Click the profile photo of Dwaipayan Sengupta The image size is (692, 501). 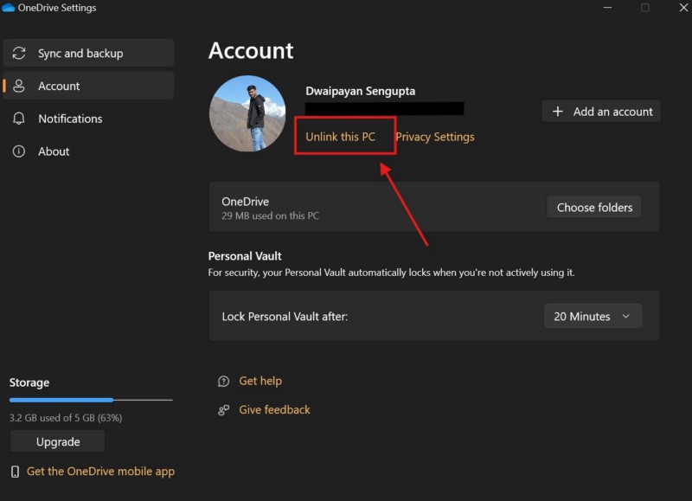click(x=248, y=113)
